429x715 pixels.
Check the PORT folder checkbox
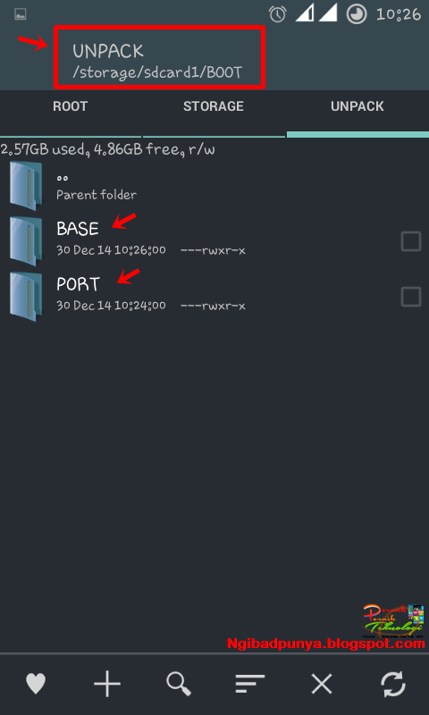coord(411,297)
